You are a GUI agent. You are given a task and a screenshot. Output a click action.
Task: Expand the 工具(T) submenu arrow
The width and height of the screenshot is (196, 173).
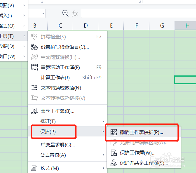24,36
